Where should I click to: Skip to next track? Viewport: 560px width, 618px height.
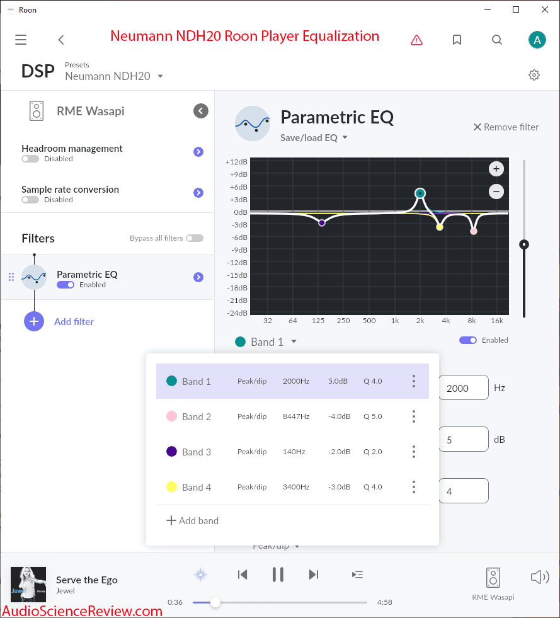(313, 575)
